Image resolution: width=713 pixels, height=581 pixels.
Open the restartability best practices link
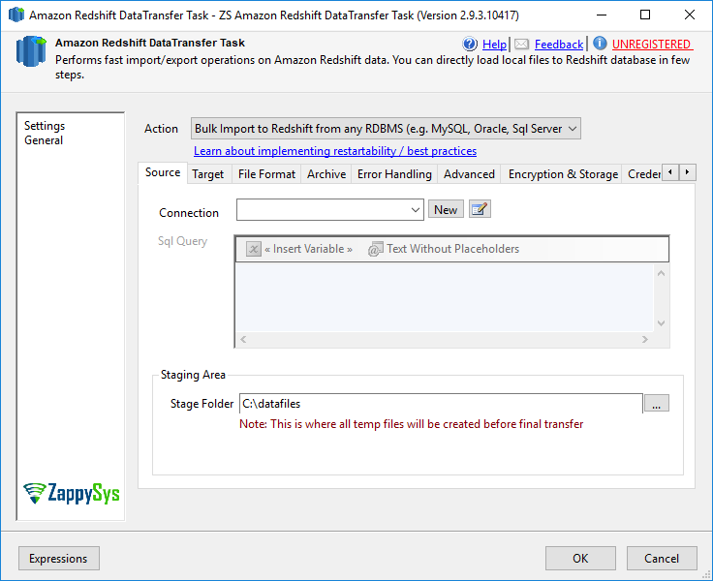(335, 151)
